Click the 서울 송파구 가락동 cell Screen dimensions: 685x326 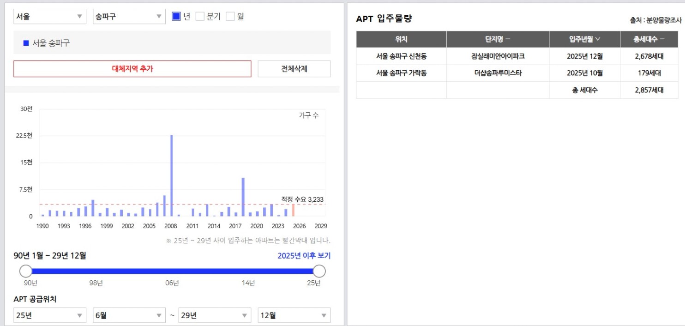pos(401,73)
